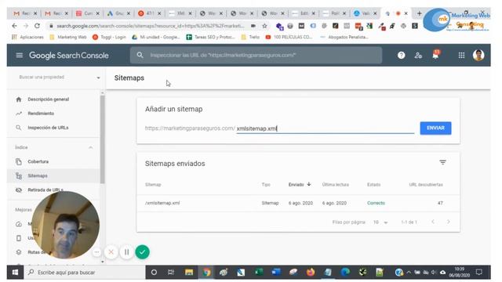The width and height of the screenshot is (502, 282).
Task: Show hidden system tray icons chevron
Action: (x=409, y=273)
